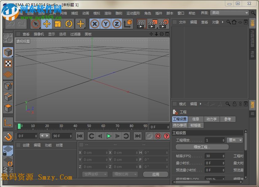Expand the 世界坐标 coordinate dropdown
Screen dimensions: 259x187
pyautogui.click(x=95, y=174)
